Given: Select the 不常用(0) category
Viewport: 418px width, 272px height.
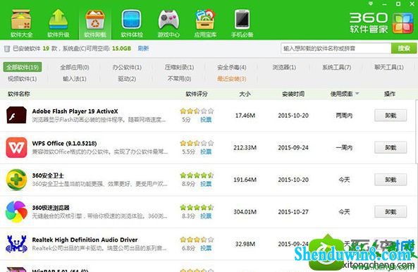Looking at the screenshot, I should (x=180, y=79).
